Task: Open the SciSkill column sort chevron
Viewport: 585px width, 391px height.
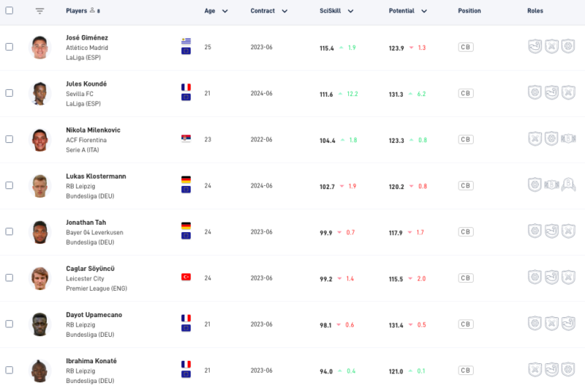Action: pos(350,11)
